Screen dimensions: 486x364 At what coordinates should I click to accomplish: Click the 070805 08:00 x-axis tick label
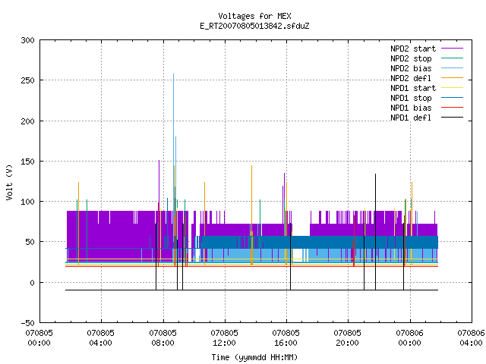click(x=163, y=338)
